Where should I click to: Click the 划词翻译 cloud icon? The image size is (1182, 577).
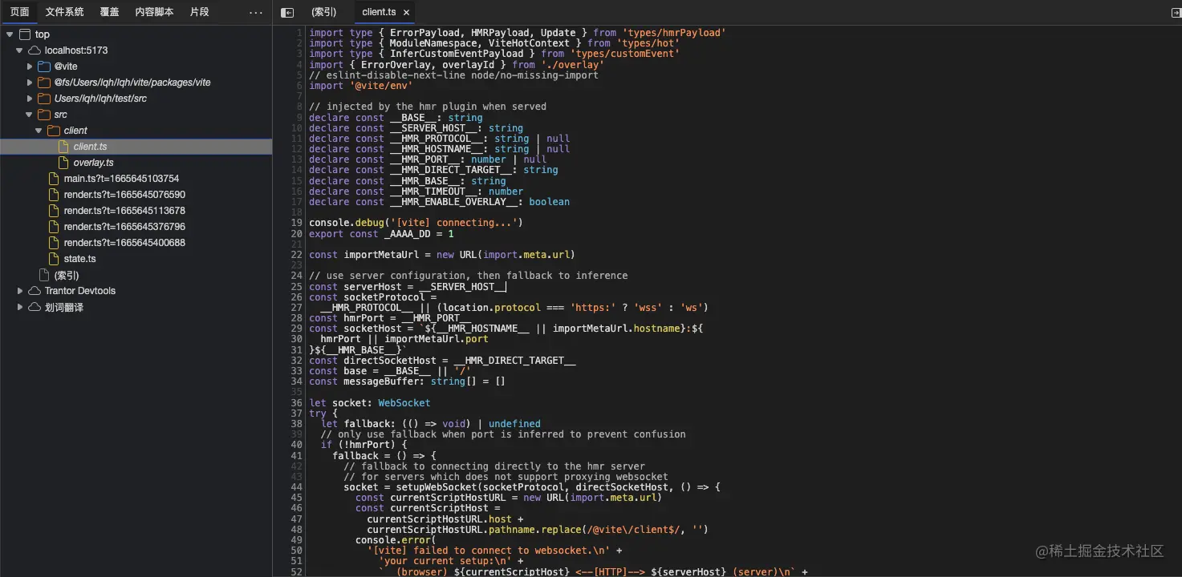point(35,307)
